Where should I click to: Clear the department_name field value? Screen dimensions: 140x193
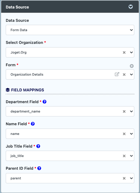coord(124,111)
